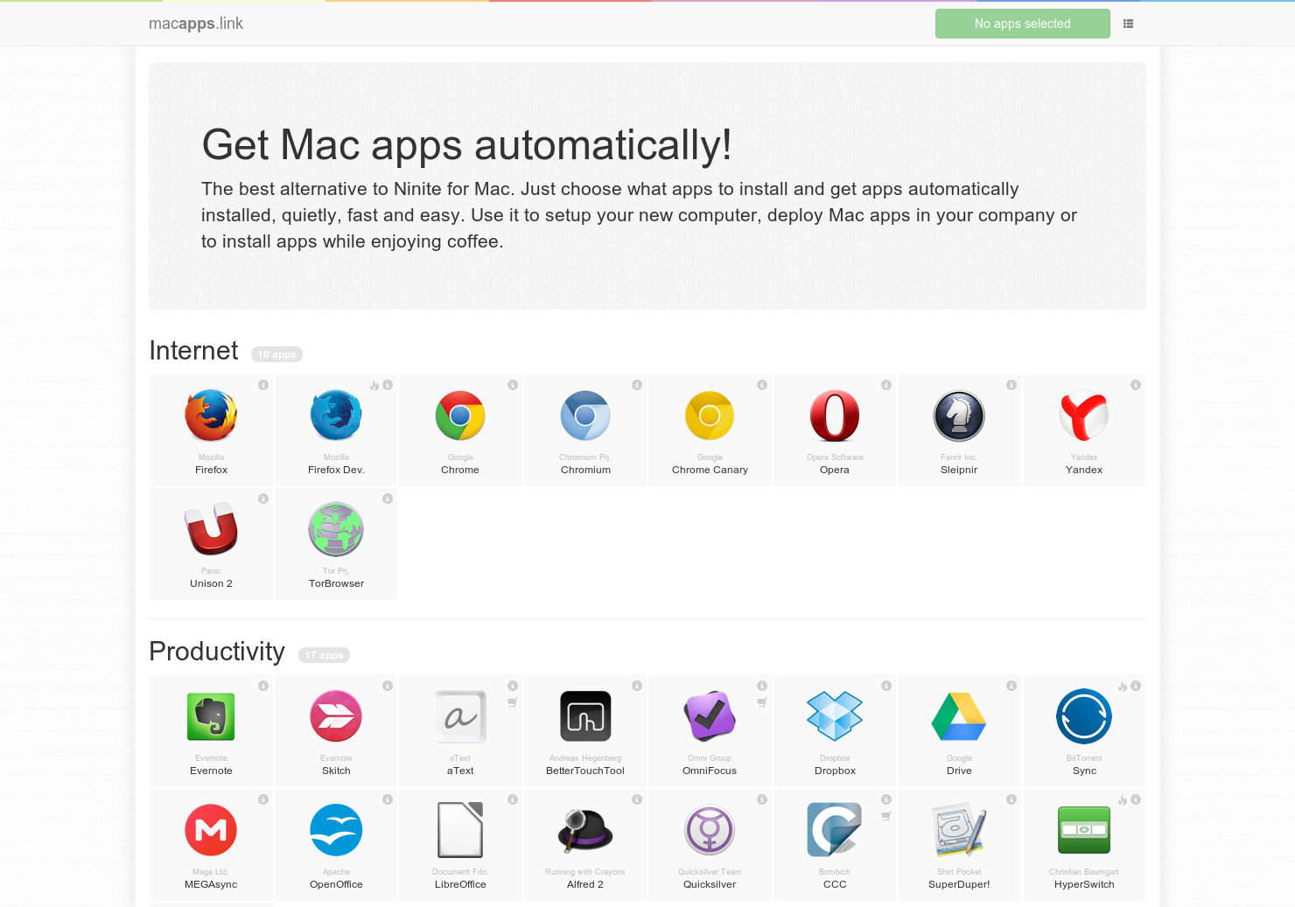The width and height of the screenshot is (1295, 907).
Task: Select the Dropbox icon
Action: click(834, 716)
